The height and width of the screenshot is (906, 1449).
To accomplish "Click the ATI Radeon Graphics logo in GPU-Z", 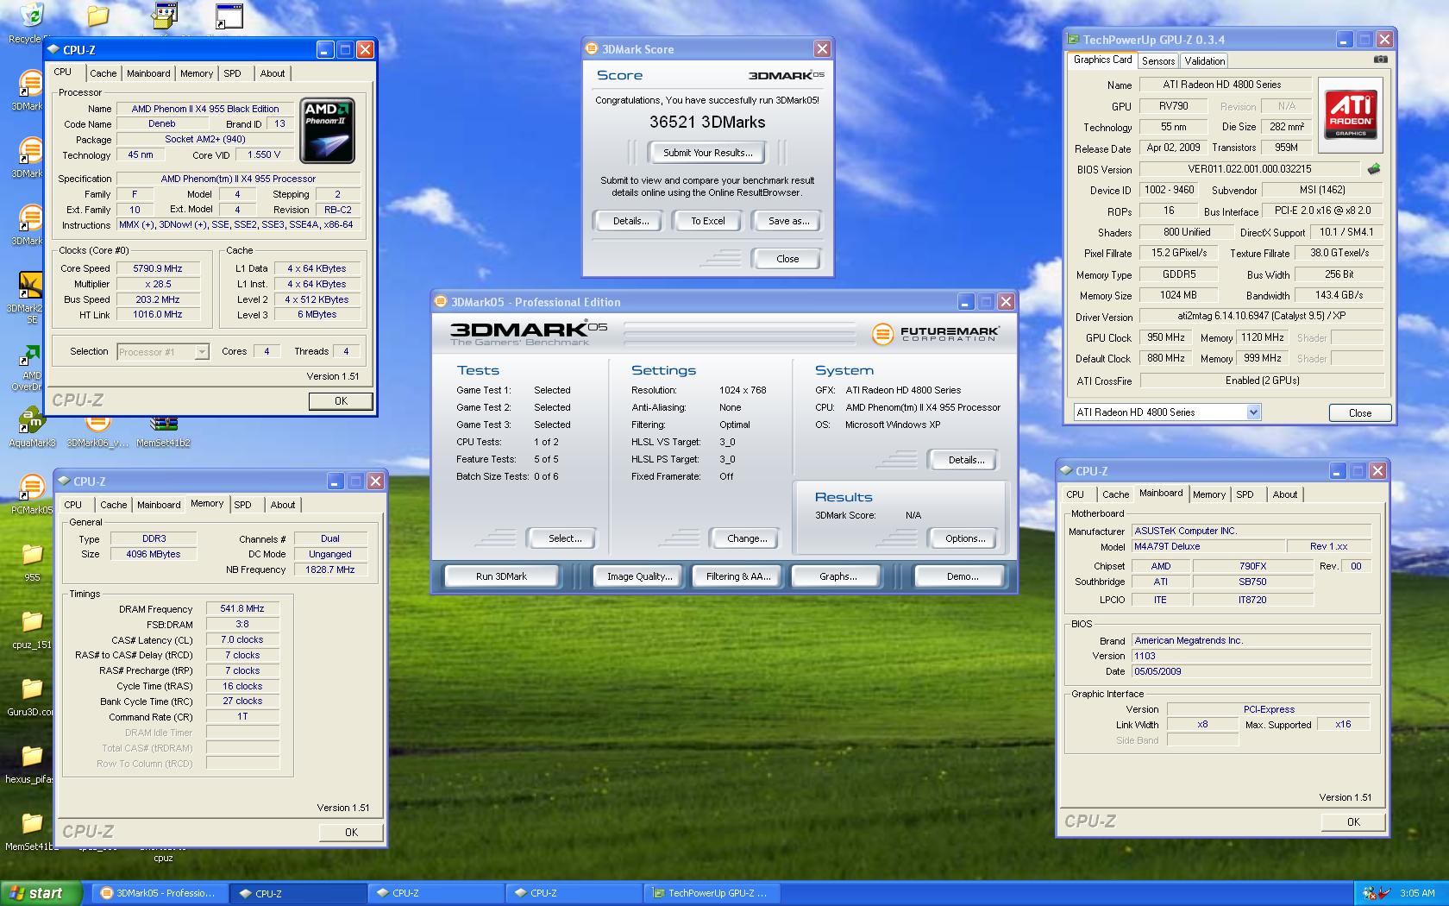I will pos(1351,116).
